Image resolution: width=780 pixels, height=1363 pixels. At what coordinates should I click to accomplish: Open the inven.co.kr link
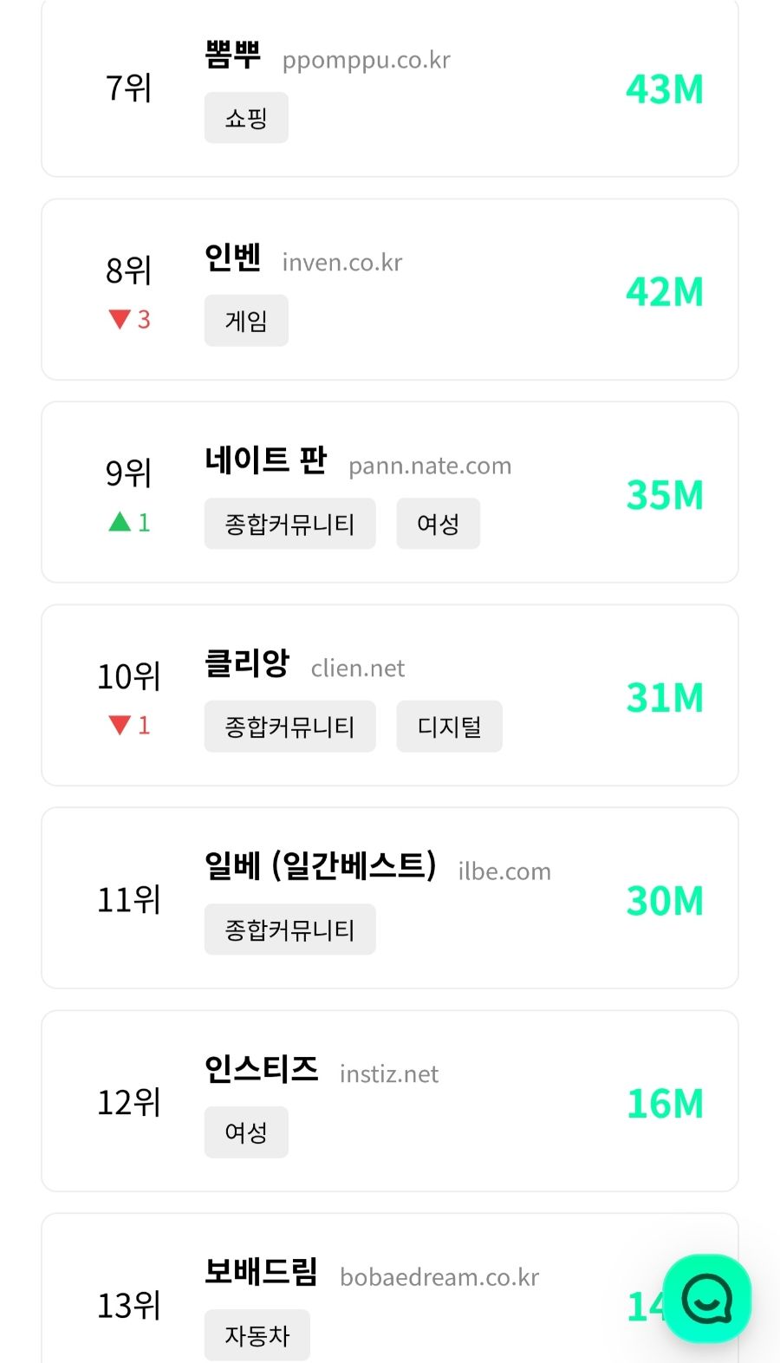click(x=342, y=263)
